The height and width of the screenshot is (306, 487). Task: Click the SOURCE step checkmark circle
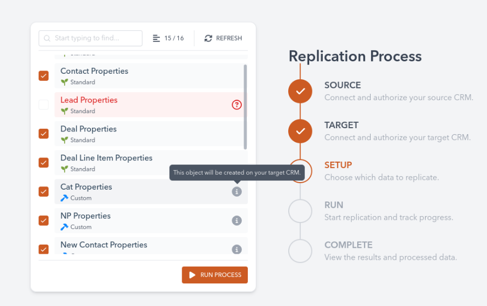300,91
